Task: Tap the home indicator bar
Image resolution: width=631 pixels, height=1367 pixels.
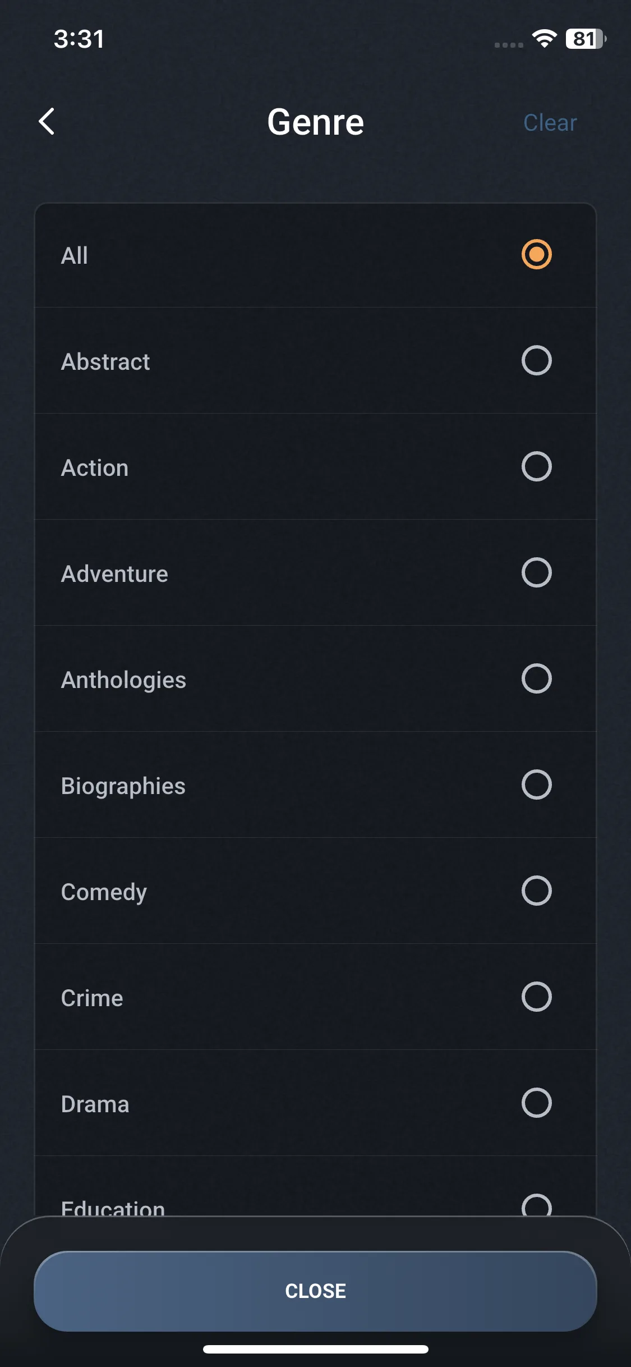Action: (x=315, y=1349)
